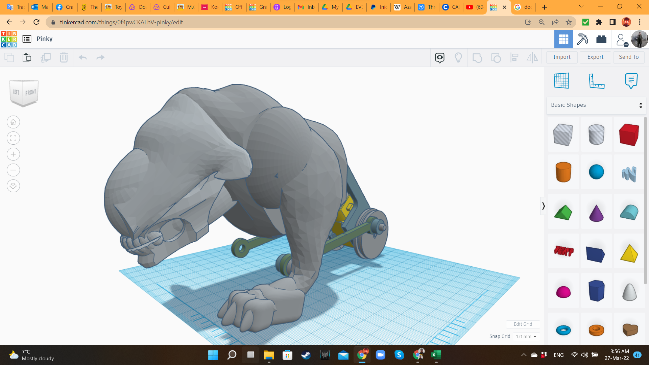649x365 pixels.
Task: Select the Ruler tool
Action: 596,81
